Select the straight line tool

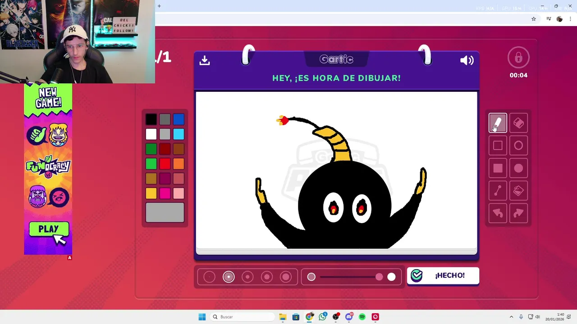click(498, 191)
